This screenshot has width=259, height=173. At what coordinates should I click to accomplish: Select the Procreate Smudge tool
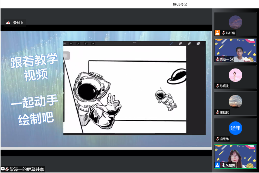click(x=180, y=44)
